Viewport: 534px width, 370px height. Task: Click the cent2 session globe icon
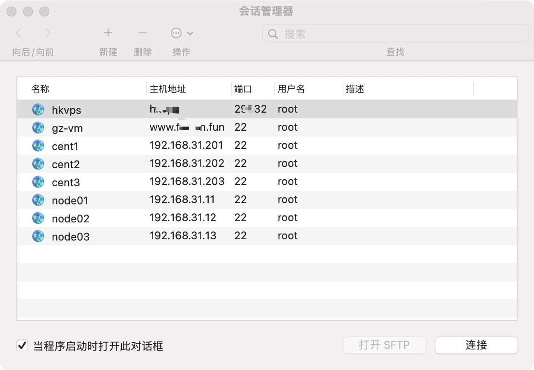pos(38,163)
